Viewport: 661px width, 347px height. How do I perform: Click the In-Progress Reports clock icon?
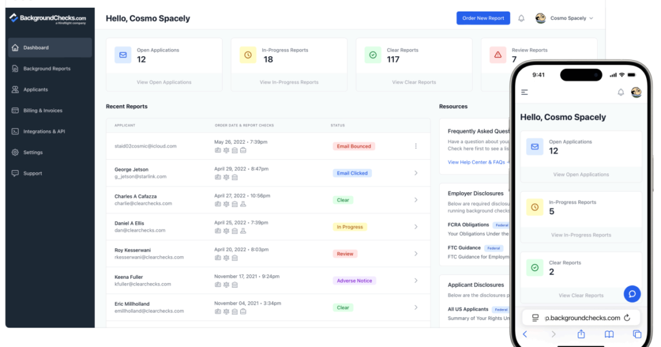coord(248,55)
